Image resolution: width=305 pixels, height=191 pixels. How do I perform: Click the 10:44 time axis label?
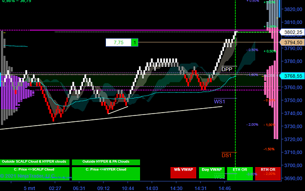128,188
